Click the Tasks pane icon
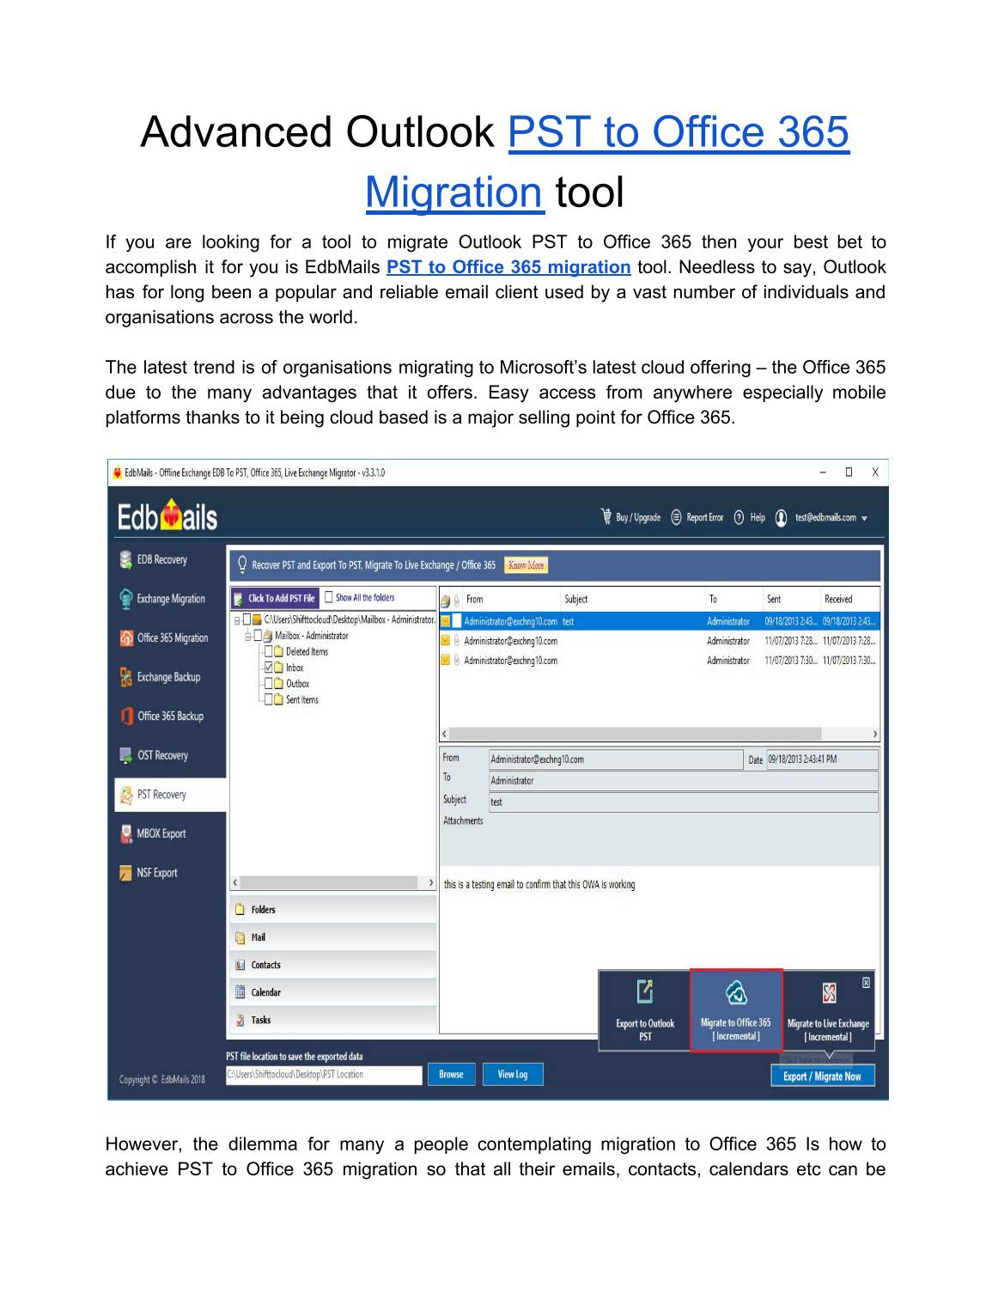 click(240, 1020)
